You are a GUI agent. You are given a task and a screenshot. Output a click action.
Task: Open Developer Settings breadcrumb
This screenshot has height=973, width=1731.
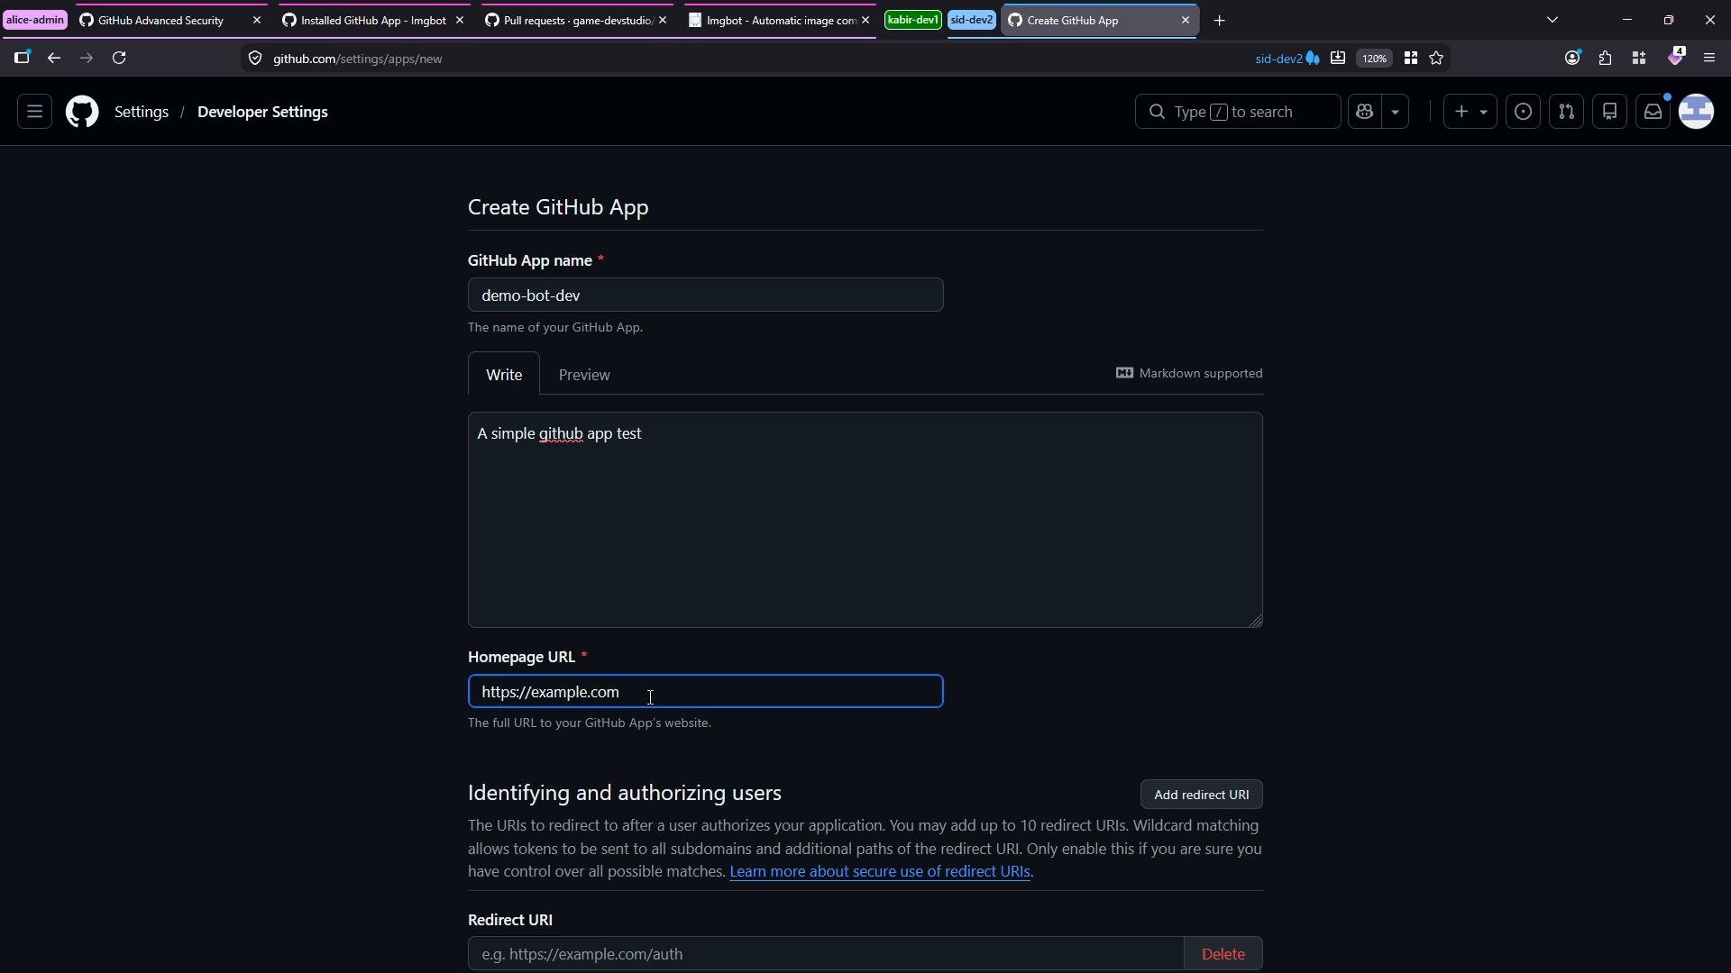tap(262, 112)
